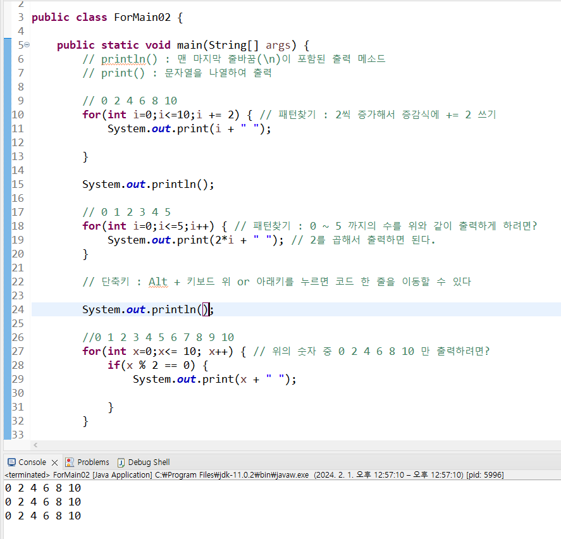
Task: Click System.out.print(x + " ") on line 29
Action: pos(214,379)
